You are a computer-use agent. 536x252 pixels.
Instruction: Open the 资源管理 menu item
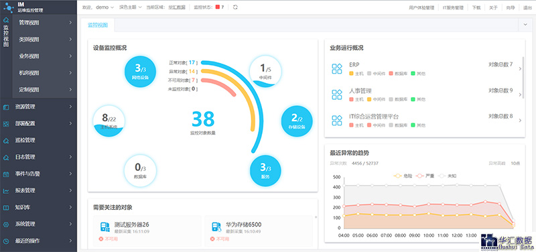click(39, 107)
